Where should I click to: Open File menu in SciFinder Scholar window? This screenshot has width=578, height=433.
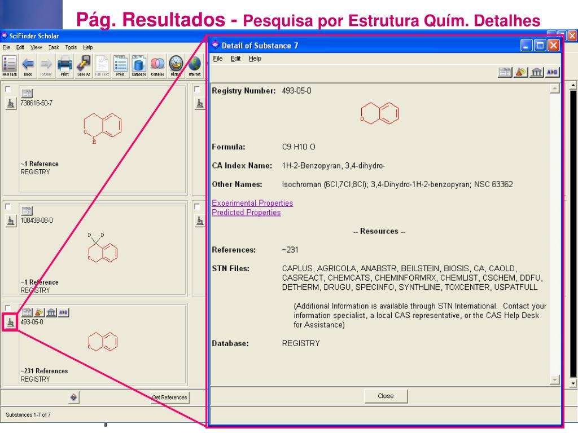tap(6, 47)
